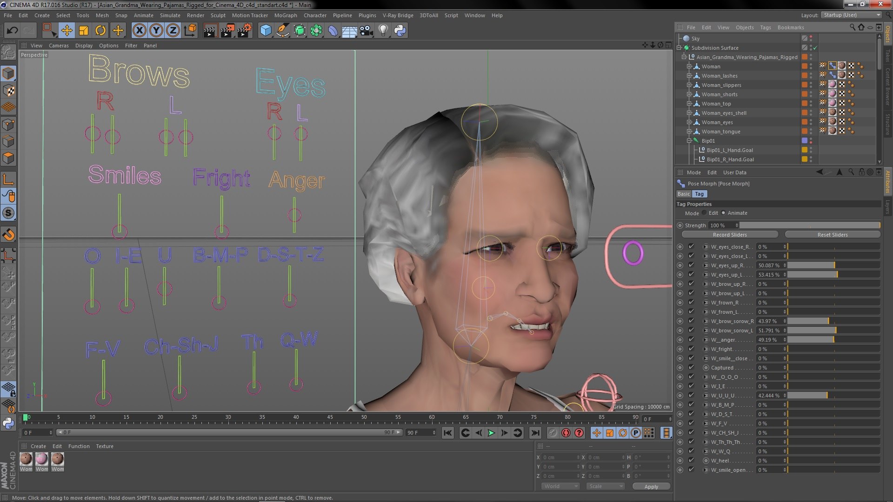The height and width of the screenshot is (502, 893).
Task: Click the Coordinate System icon
Action: [x=190, y=31]
